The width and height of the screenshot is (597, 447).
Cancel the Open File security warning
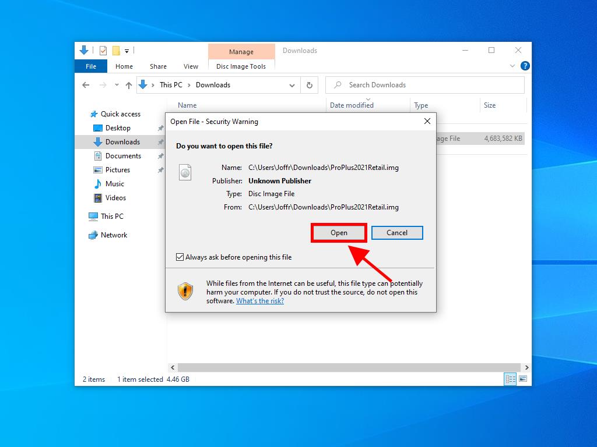tap(397, 233)
